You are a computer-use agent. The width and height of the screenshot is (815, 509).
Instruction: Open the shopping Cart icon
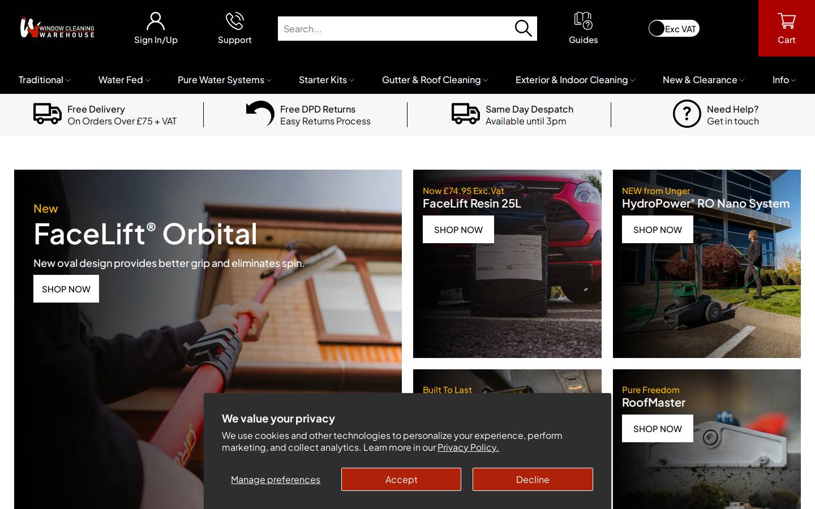(787, 21)
